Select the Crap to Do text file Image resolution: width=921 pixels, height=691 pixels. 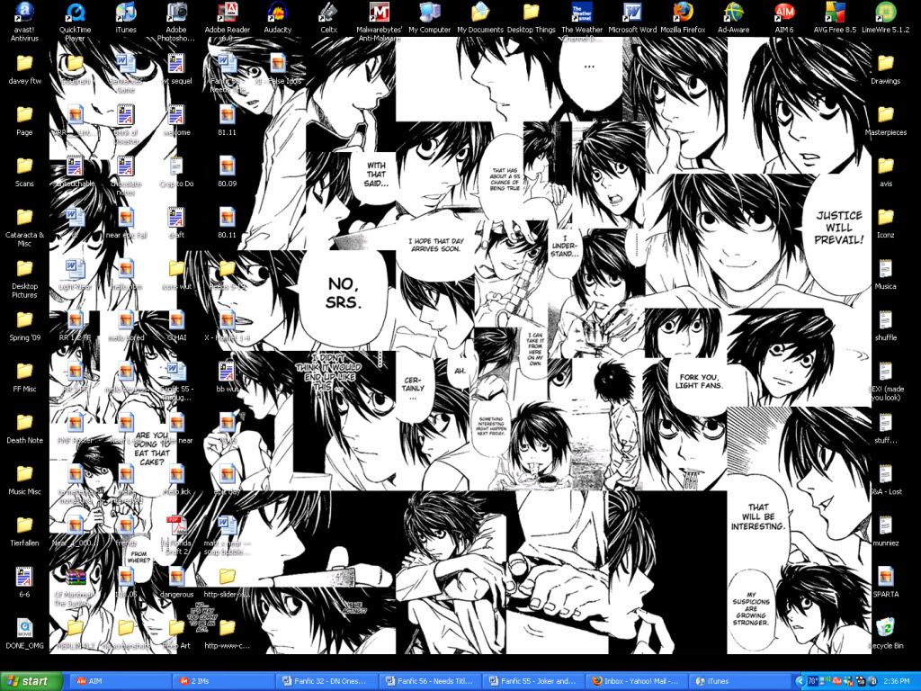(x=176, y=172)
